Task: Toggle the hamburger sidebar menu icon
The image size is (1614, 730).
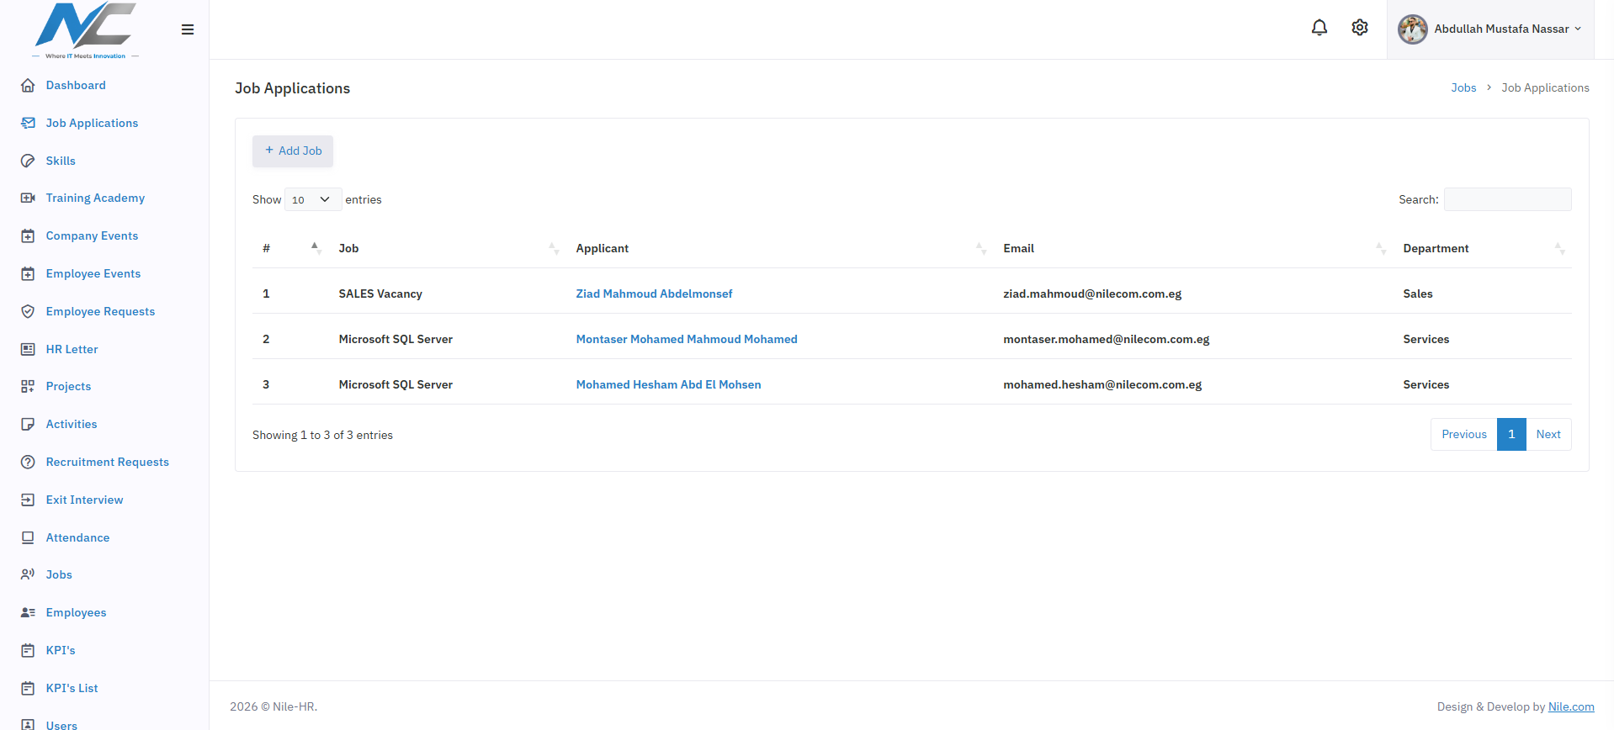Action: click(188, 29)
